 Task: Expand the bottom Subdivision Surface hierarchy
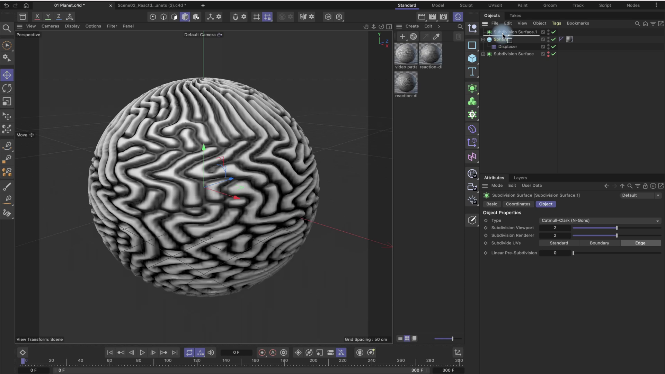point(483,54)
